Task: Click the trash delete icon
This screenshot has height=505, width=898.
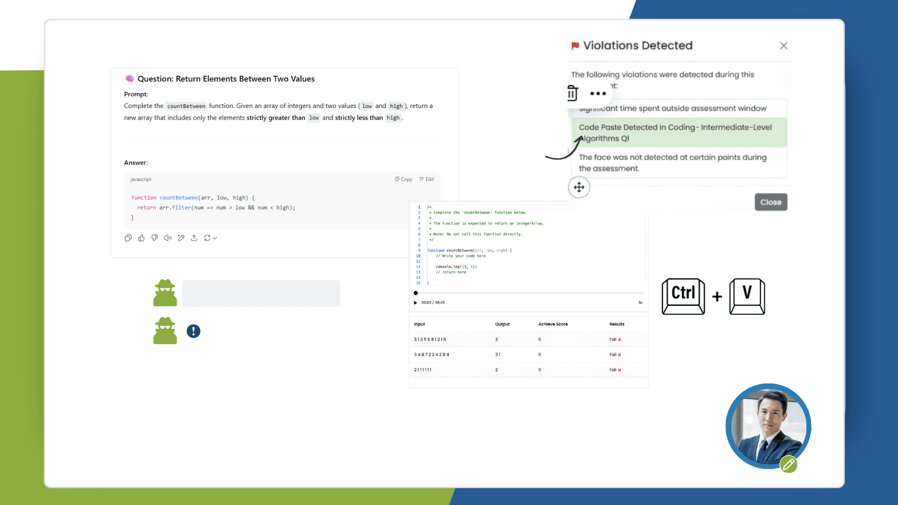Action: (x=572, y=93)
